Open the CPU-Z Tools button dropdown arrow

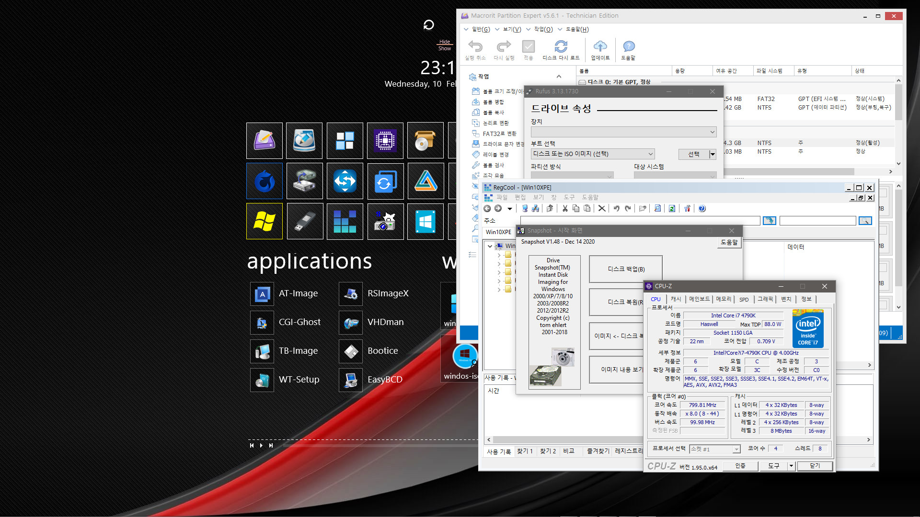[x=791, y=466]
